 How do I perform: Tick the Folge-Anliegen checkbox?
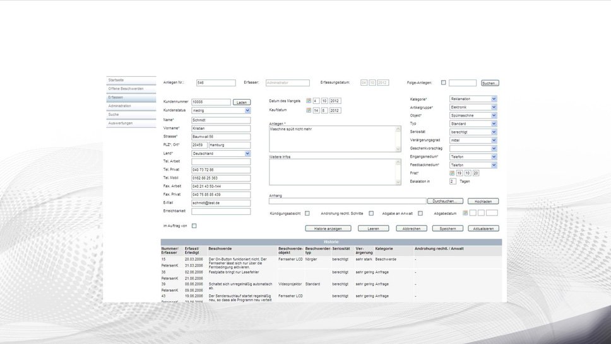444,83
